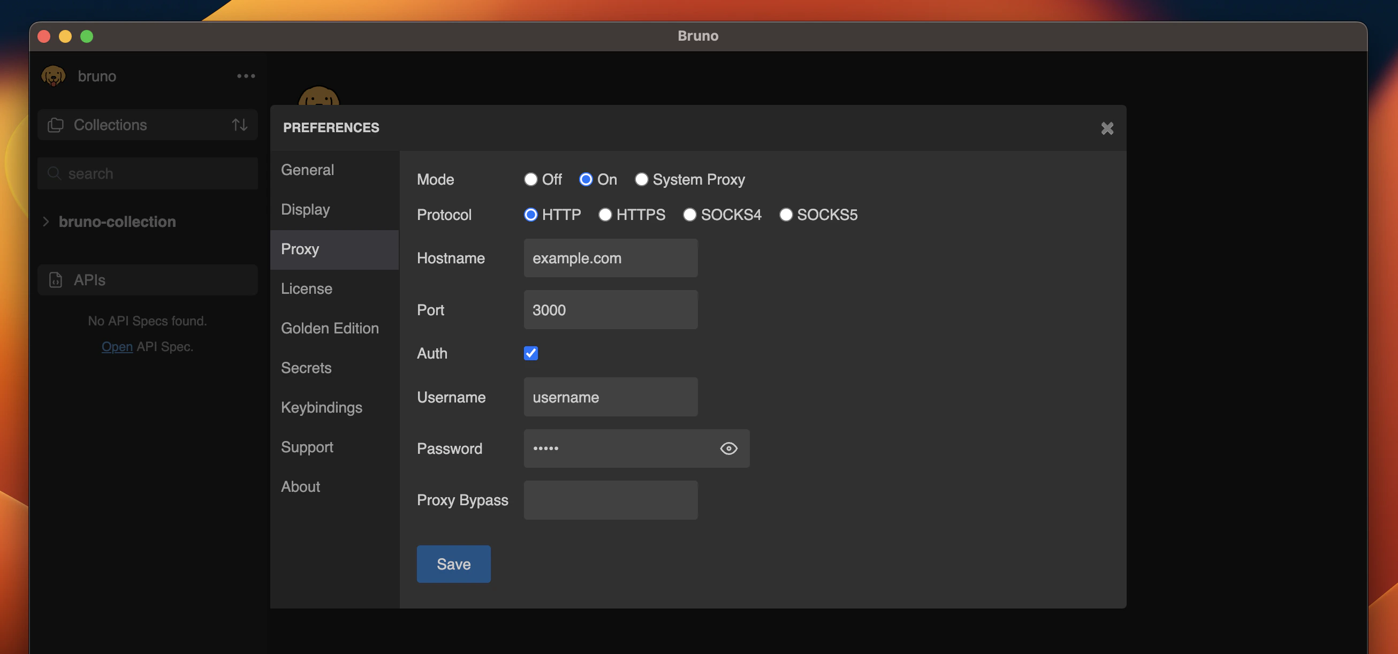The image size is (1398, 654).
Task: Click the bruno dog avatar in the sidebar
Action: tap(54, 76)
